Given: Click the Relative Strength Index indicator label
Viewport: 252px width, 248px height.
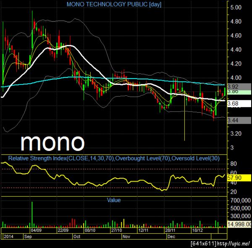Looking at the screenshot, I should (114, 158).
